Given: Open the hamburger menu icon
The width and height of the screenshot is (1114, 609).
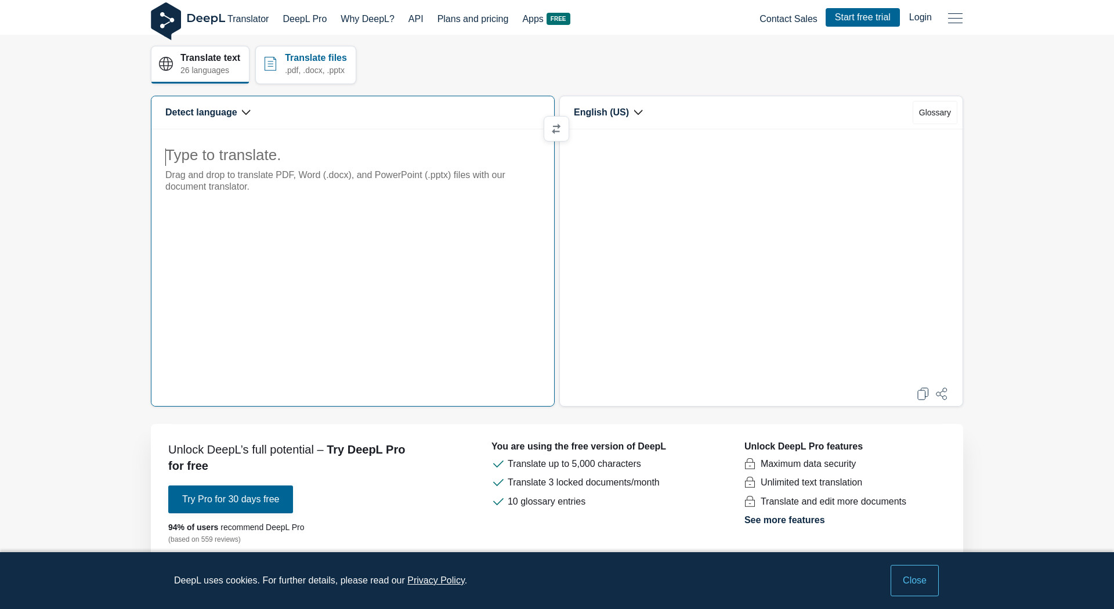Looking at the screenshot, I should [955, 19].
